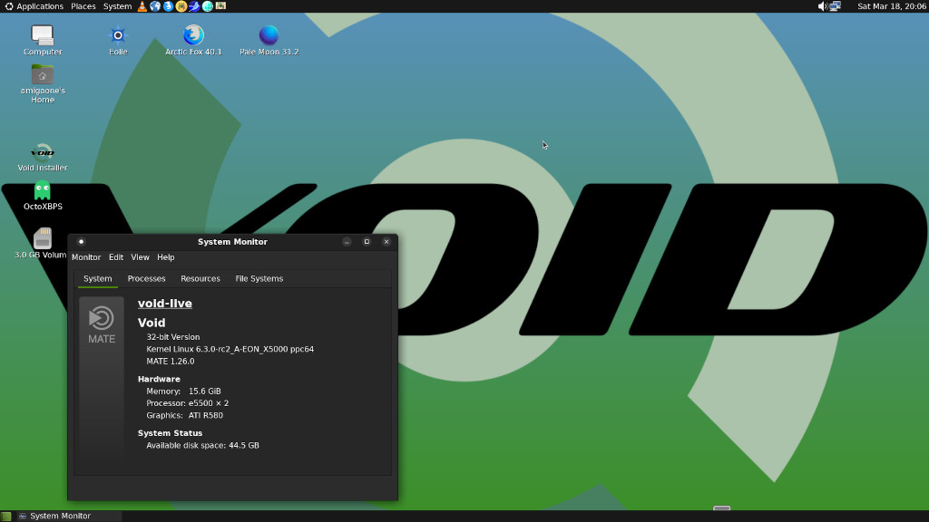The height and width of the screenshot is (522, 929).
Task: Switch to the Resources tab
Action: pyautogui.click(x=200, y=279)
